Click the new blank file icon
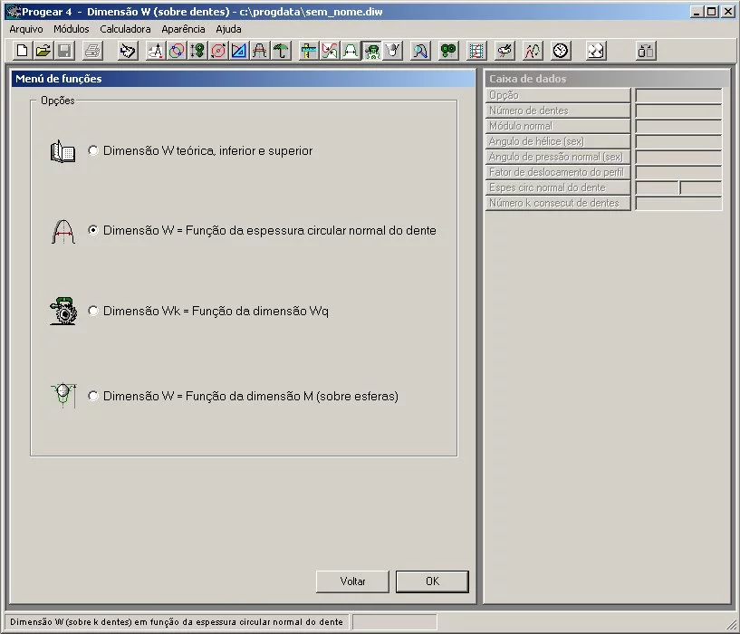740x634 pixels. pyautogui.click(x=22, y=51)
